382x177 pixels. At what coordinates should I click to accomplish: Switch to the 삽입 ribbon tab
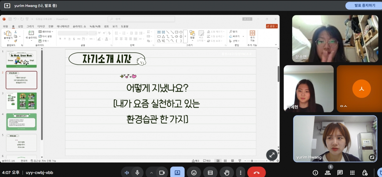pyautogui.click(x=20, y=26)
